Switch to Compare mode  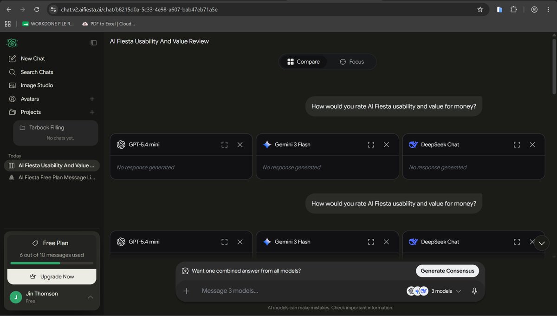click(x=304, y=62)
